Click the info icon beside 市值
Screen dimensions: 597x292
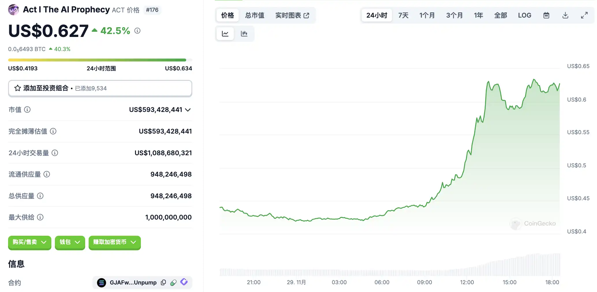tap(27, 110)
